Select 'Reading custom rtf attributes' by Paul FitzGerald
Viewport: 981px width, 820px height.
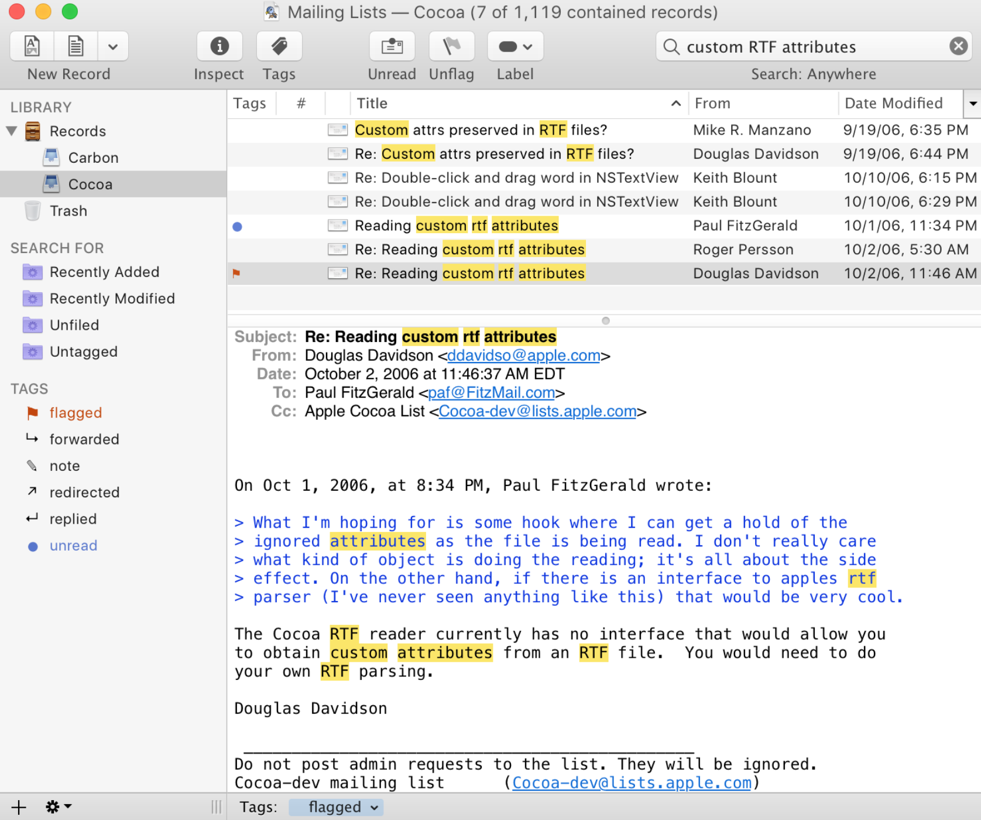point(604,225)
